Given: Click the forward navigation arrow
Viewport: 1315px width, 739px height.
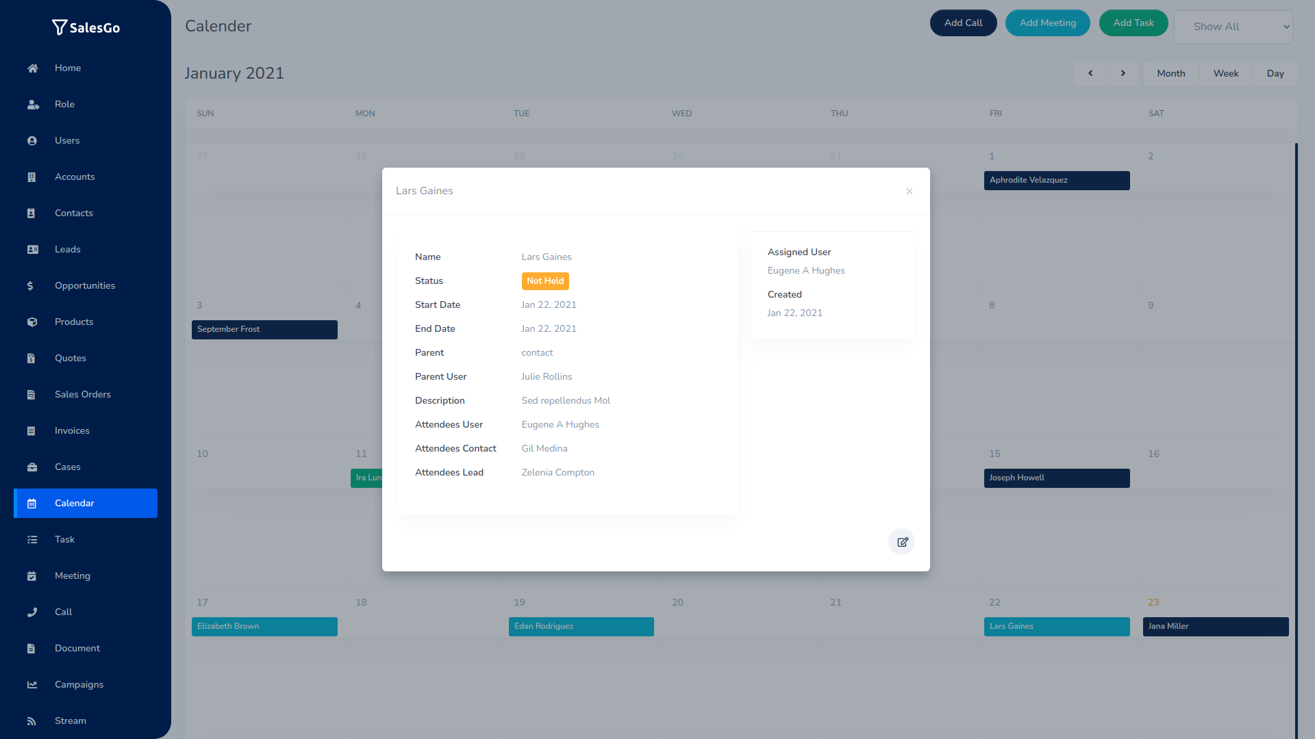Looking at the screenshot, I should pyautogui.click(x=1123, y=73).
